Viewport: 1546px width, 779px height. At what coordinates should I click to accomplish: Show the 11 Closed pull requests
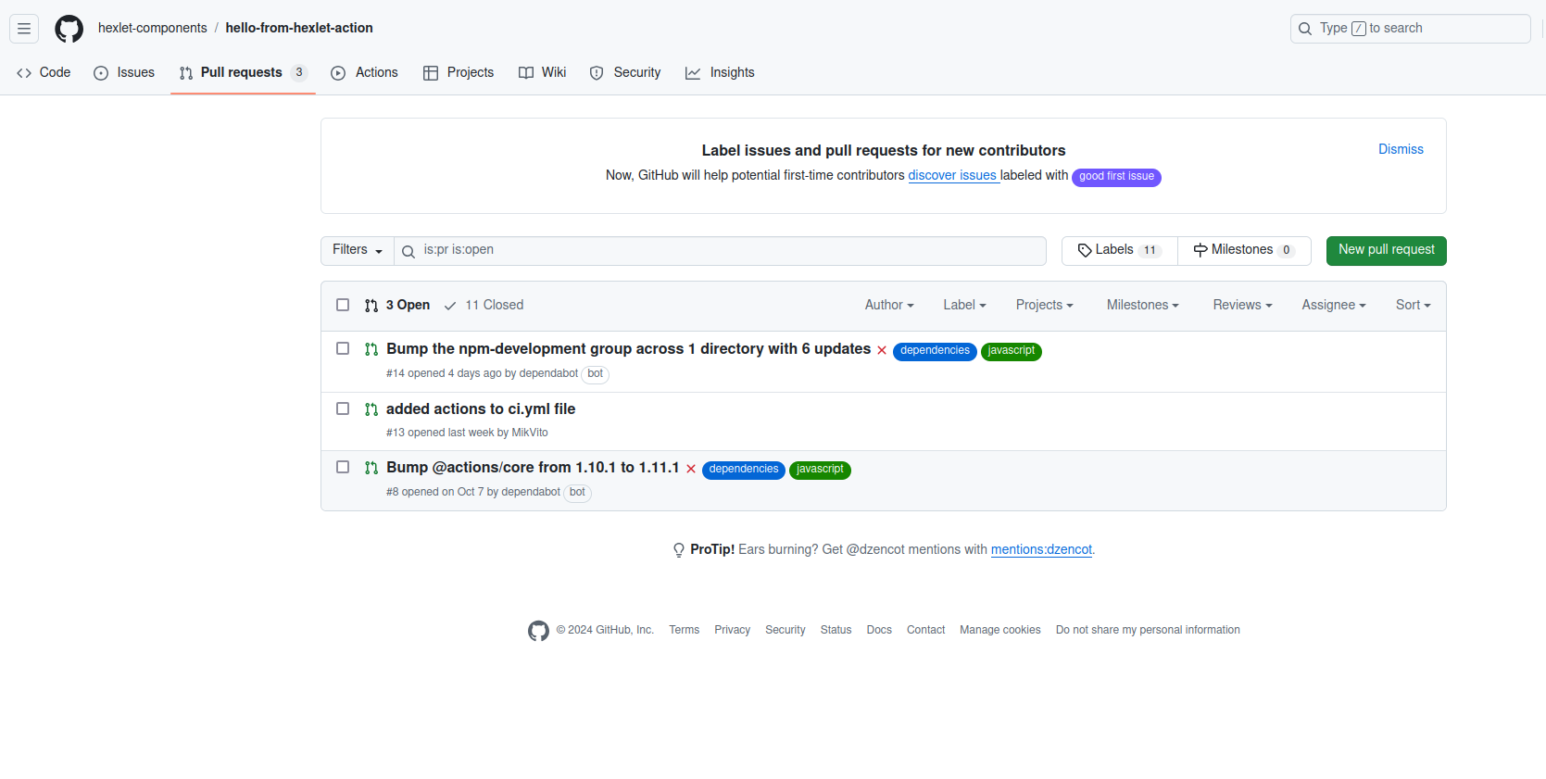click(484, 305)
